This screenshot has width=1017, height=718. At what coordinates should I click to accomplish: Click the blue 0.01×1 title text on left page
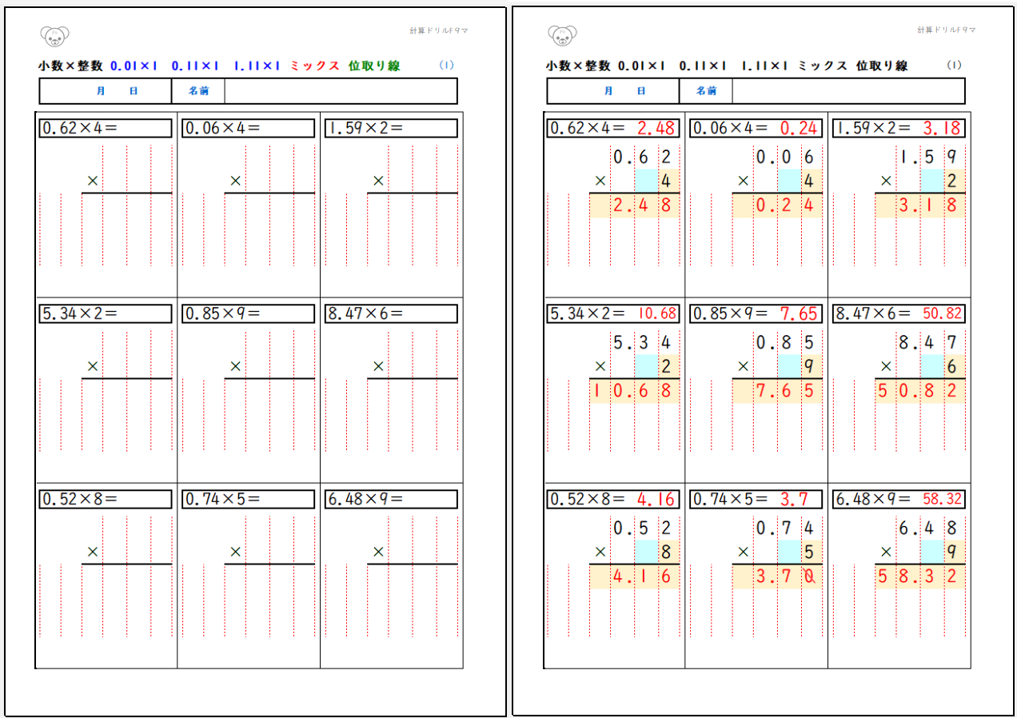coord(134,66)
